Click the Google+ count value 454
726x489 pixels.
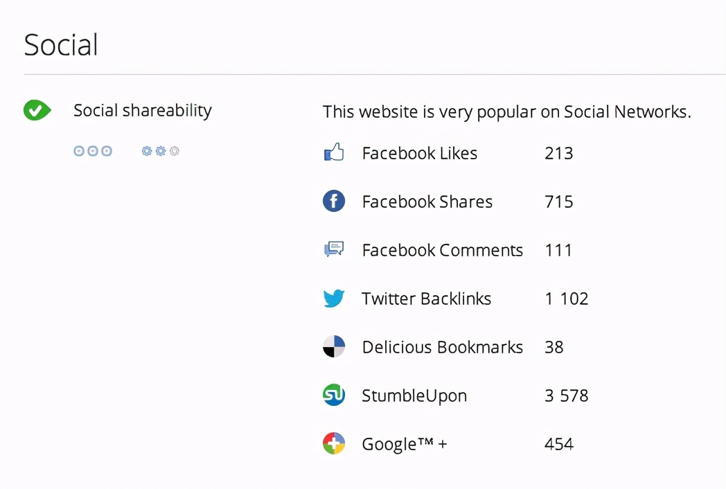click(559, 445)
